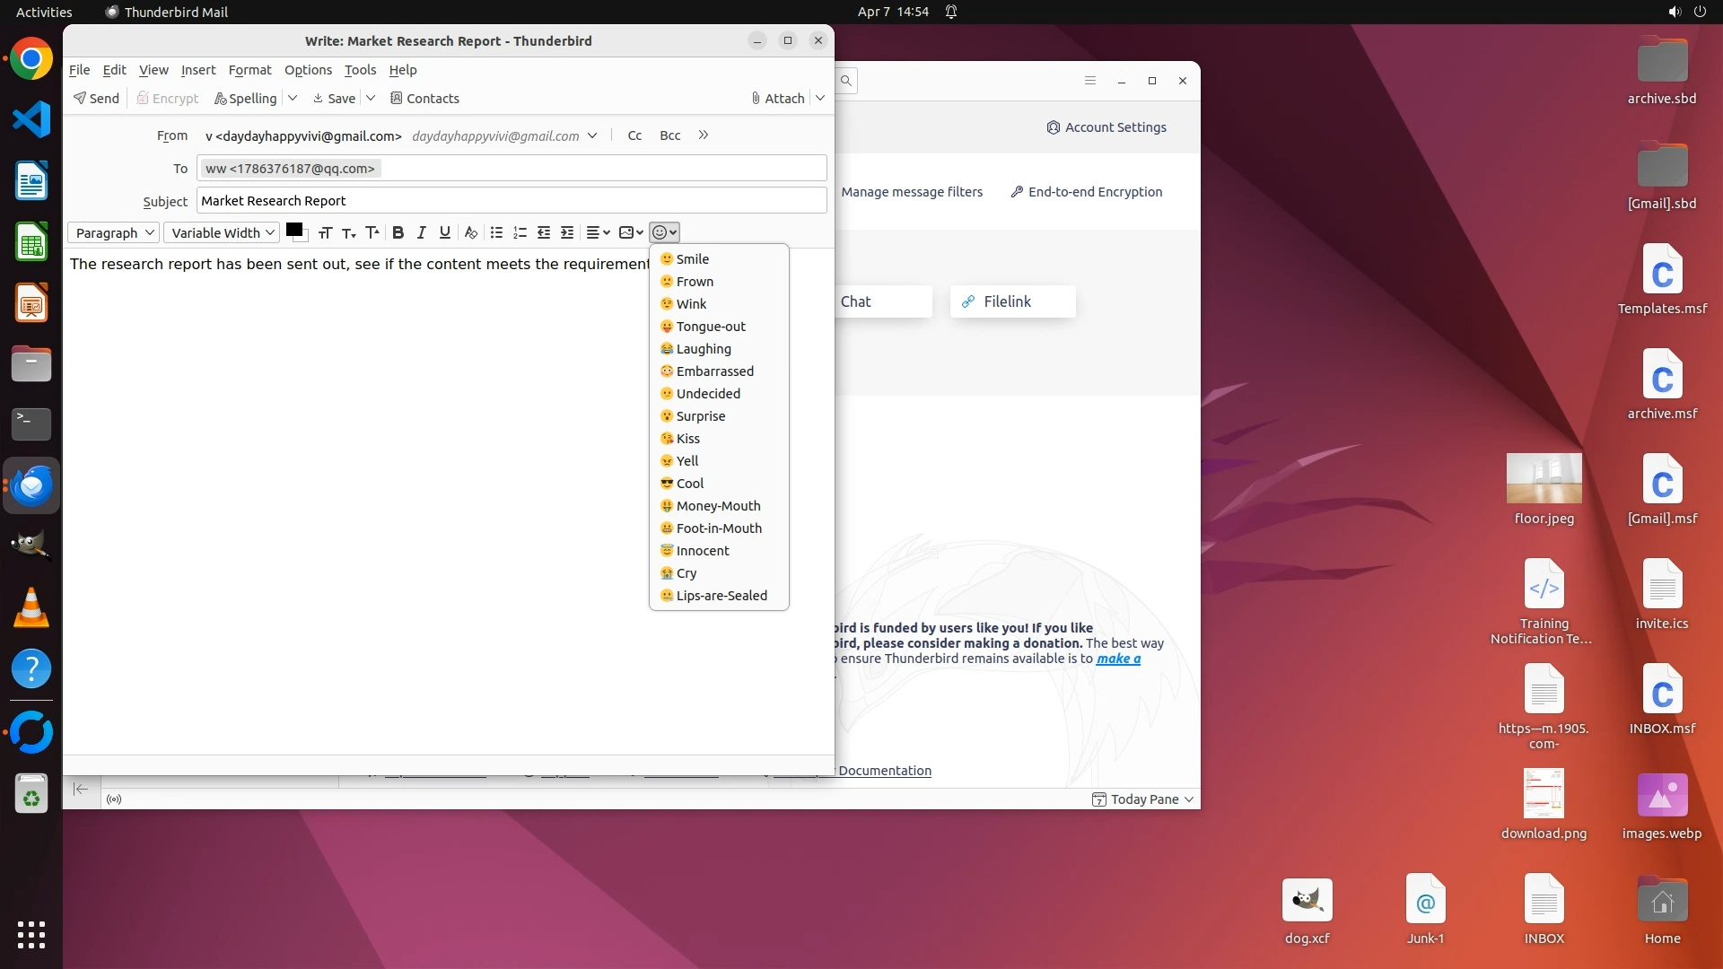Open the Format menu
The image size is (1723, 969).
click(x=249, y=70)
